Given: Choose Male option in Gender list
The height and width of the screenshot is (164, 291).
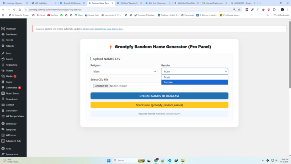Looking at the screenshot, I should tap(194, 77).
